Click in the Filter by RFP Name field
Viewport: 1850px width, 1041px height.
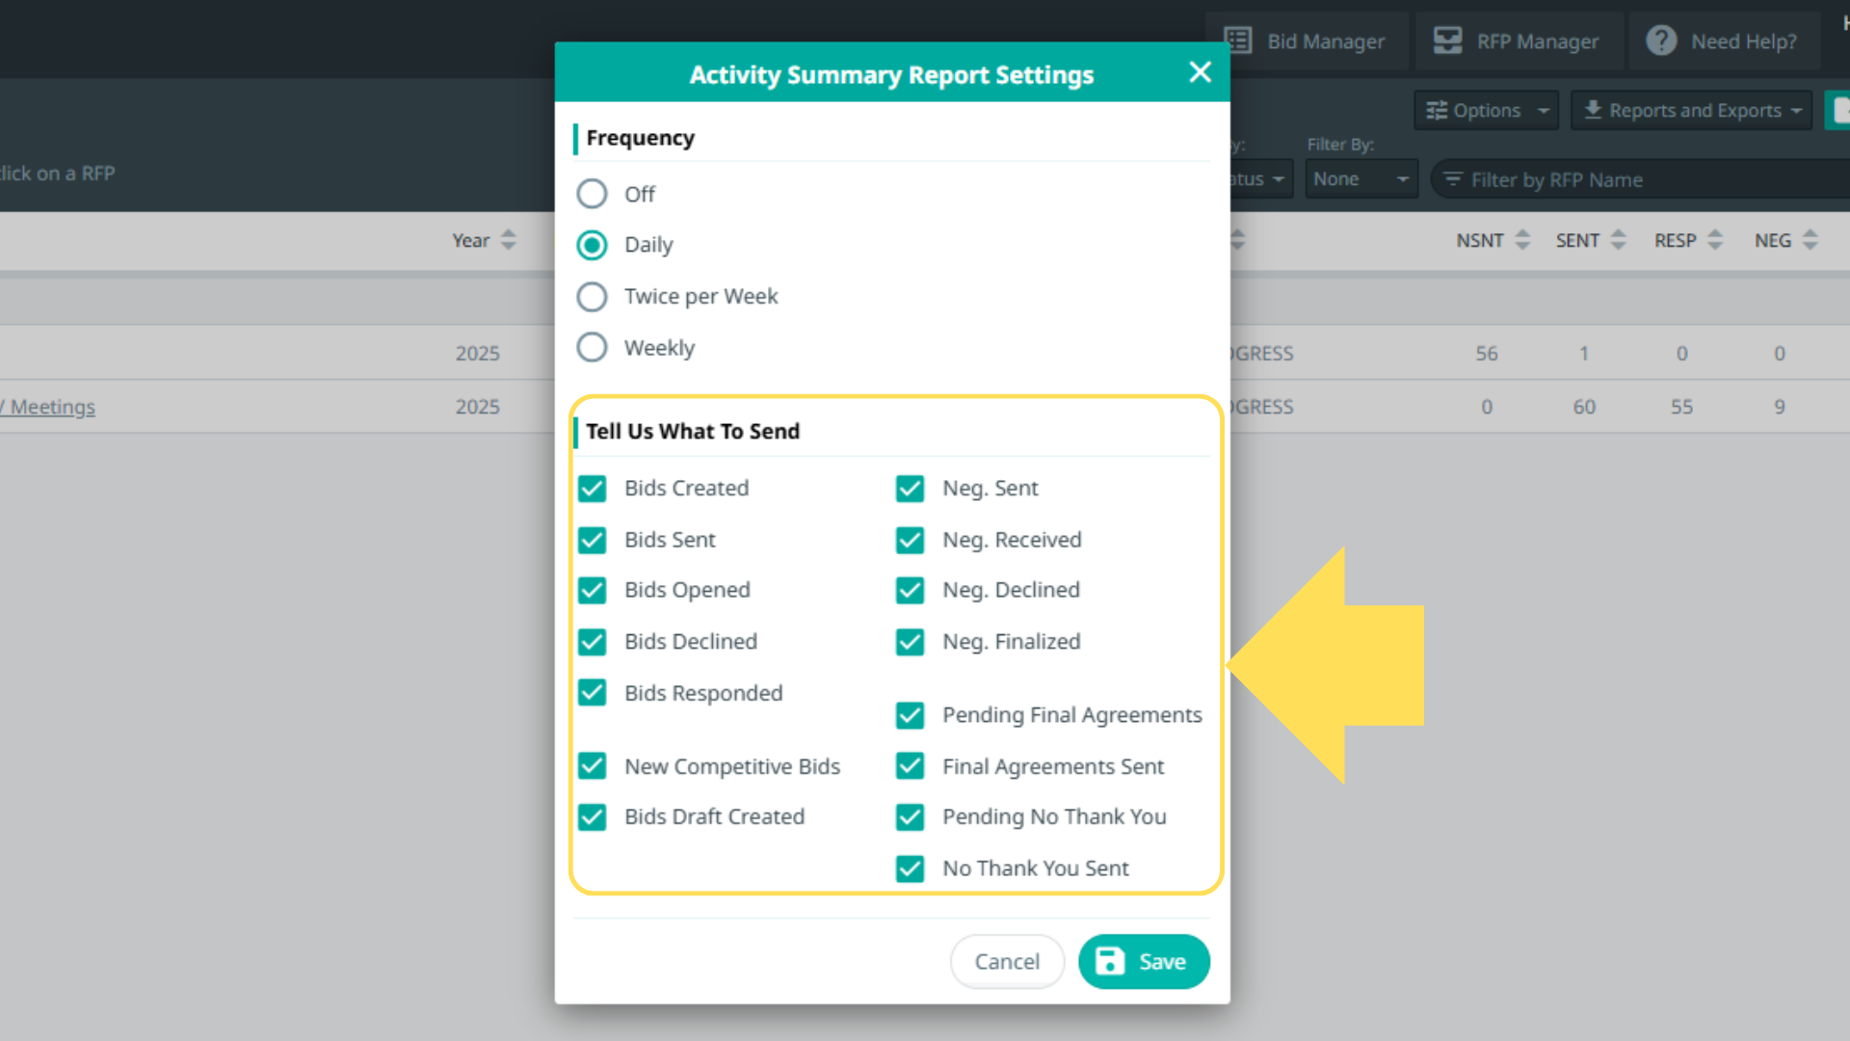(1638, 180)
